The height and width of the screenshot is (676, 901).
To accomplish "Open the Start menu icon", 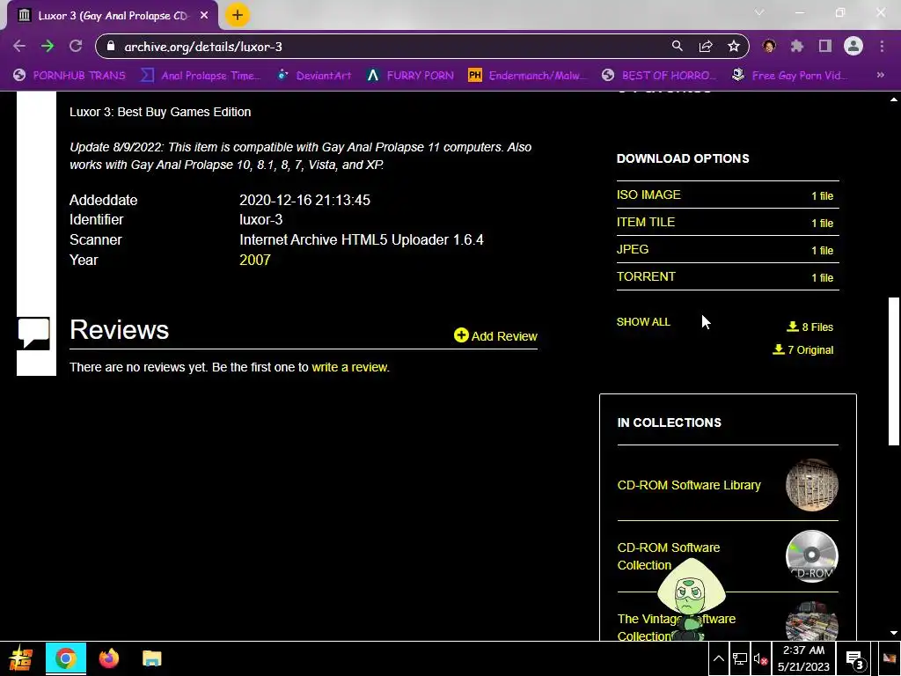I will coord(21,658).
